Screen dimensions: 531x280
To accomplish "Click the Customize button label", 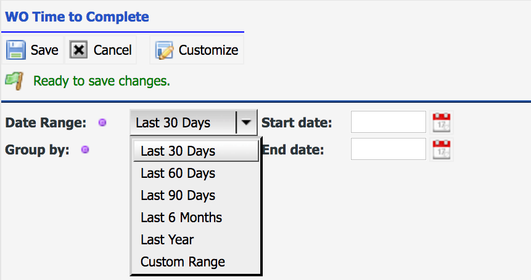I will (x=208, y=50).
